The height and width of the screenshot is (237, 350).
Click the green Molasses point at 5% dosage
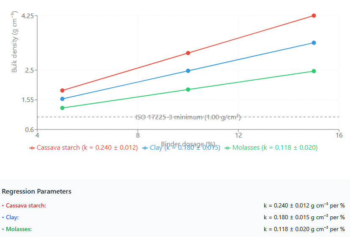point(63,108)
